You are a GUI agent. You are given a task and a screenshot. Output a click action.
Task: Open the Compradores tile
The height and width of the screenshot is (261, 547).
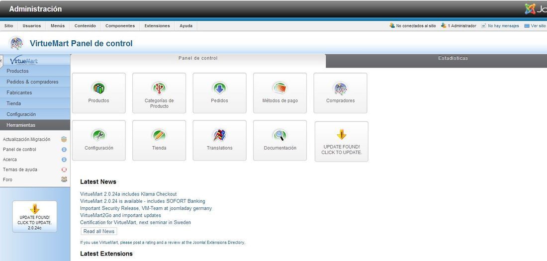click(340, 93)
